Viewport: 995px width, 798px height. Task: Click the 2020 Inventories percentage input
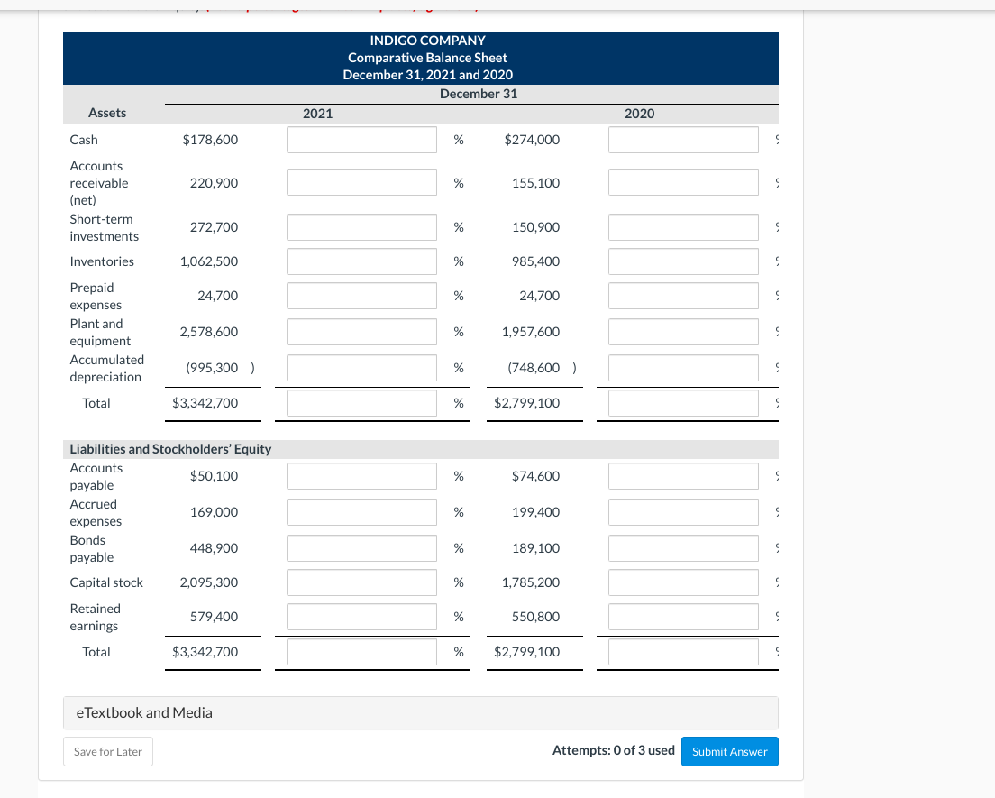683,261
